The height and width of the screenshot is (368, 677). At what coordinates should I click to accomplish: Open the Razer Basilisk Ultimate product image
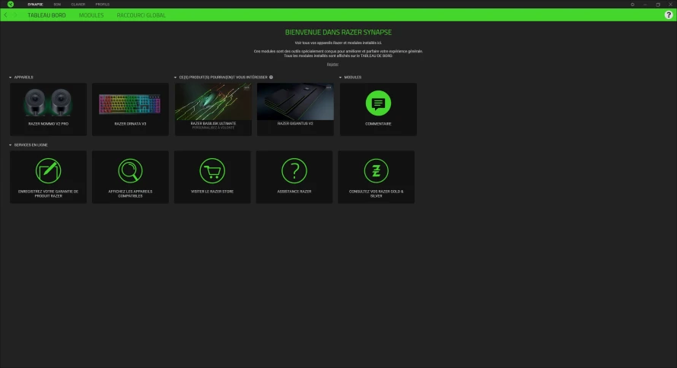pyautogui.click(x=213, y=102)
